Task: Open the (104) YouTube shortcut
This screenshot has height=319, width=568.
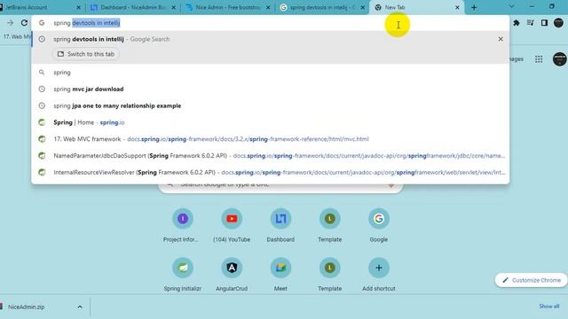Action: click(232, 225)
